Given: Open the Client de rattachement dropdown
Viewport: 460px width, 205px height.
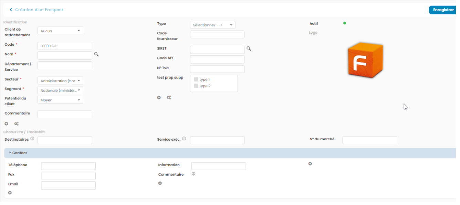Looking at the screenshot, I should point(60,31).
